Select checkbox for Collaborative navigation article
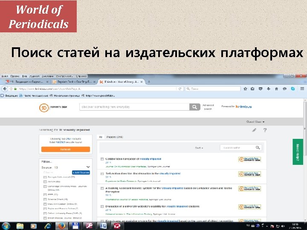This screenshot has width=307, height=230. [x=102, y=159]
